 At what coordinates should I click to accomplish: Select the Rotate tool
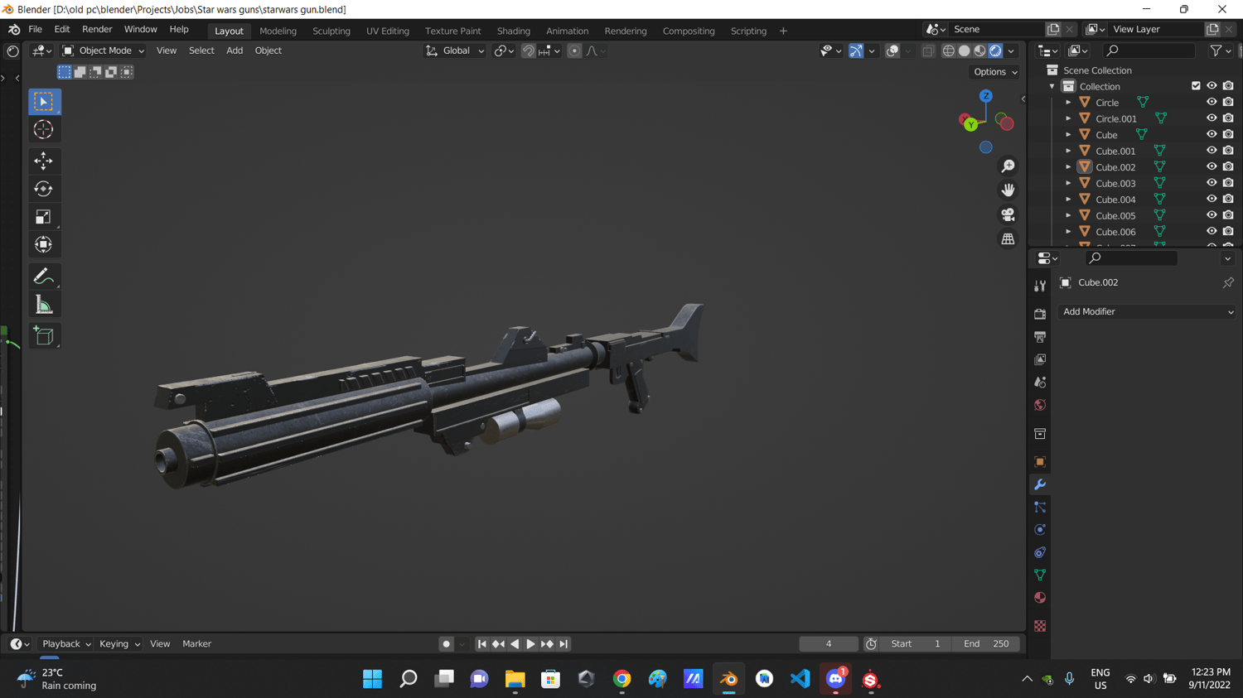tap(43, 189)
